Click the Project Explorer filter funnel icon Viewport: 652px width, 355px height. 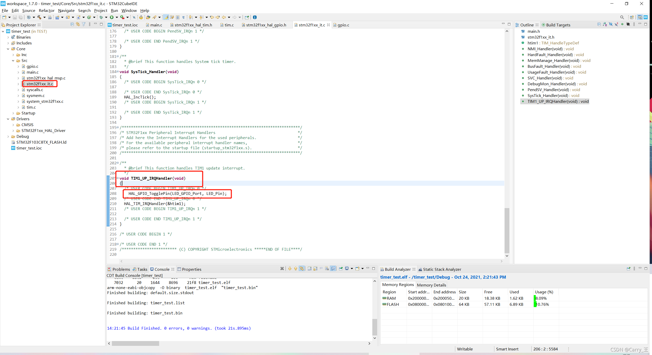tap(84, 24)
